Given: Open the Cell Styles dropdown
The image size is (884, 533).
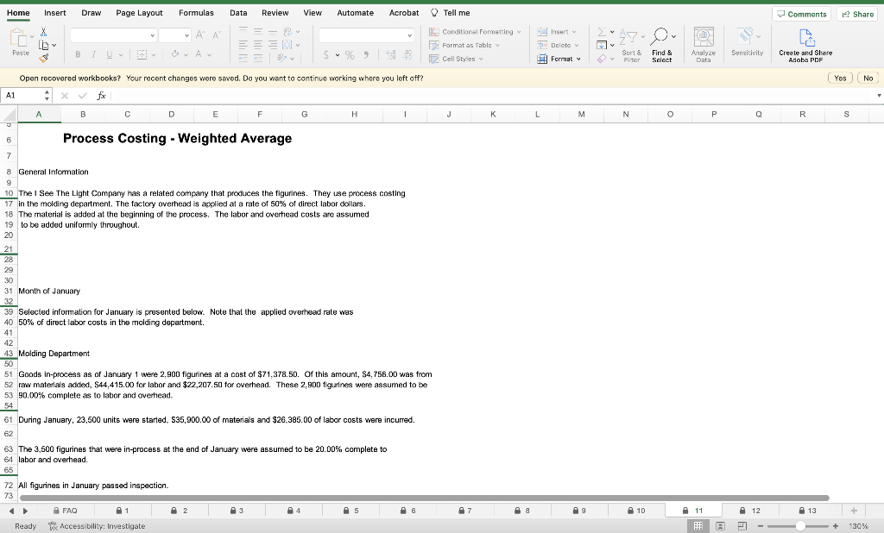Looking at the screenshot, I should tap(456, 59).
